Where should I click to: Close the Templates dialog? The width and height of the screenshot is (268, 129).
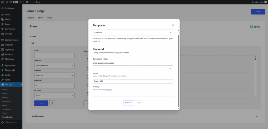[x=173, y=25]
